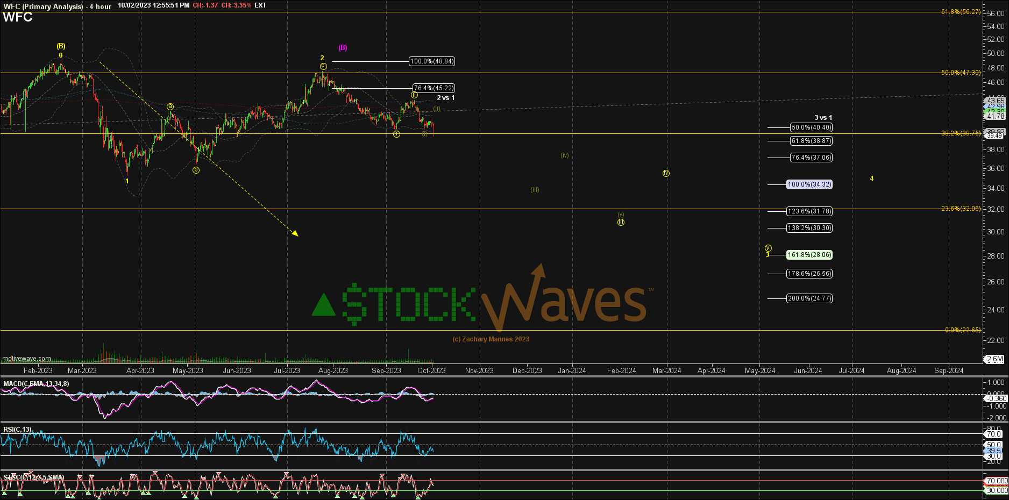This screenshot has height=500, width=1009.
Task: Click the Sep-2024 date axis label
Action: point(949,370)
